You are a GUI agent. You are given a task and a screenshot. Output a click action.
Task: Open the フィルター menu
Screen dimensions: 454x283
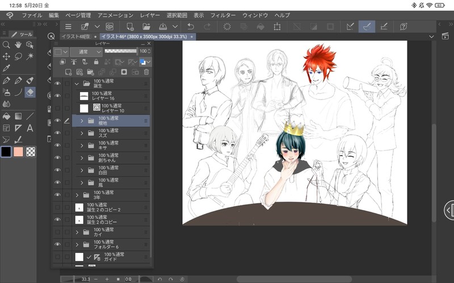click(x=223, y=15)
